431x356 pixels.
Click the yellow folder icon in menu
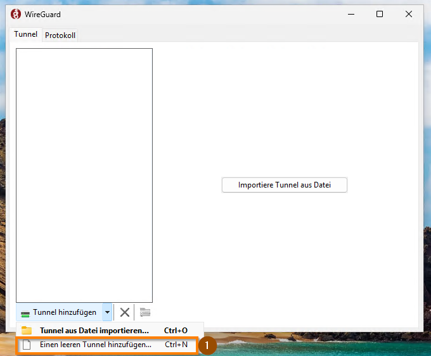coord(27,331)
